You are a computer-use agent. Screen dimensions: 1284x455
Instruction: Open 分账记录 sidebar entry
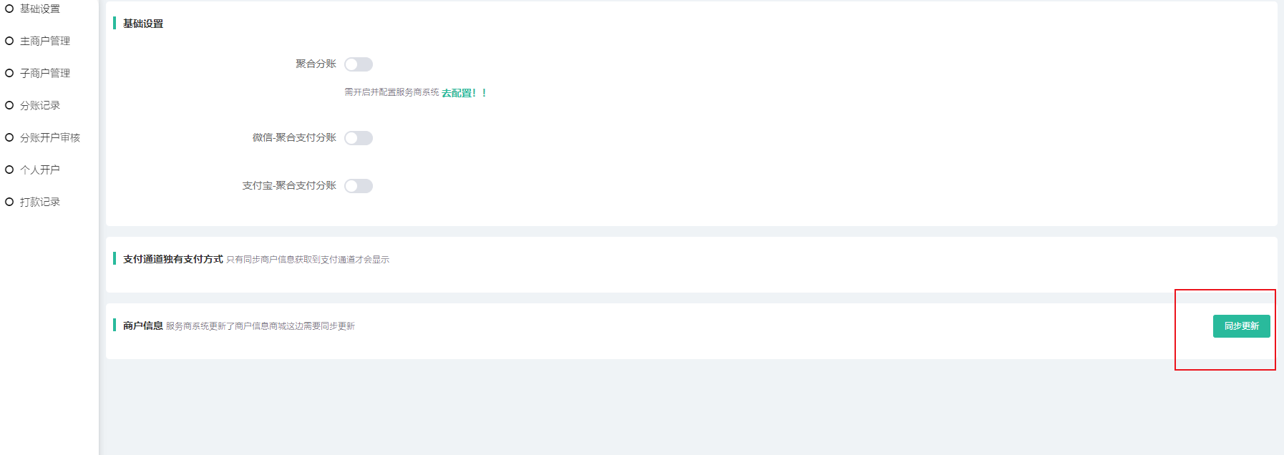(x=40, y=105)
